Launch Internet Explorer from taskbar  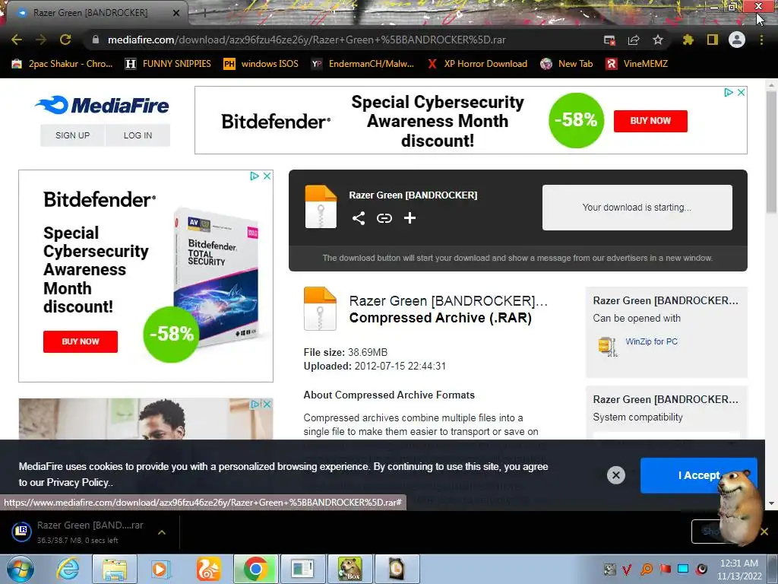pyautogui.click(x=68, y=569)
